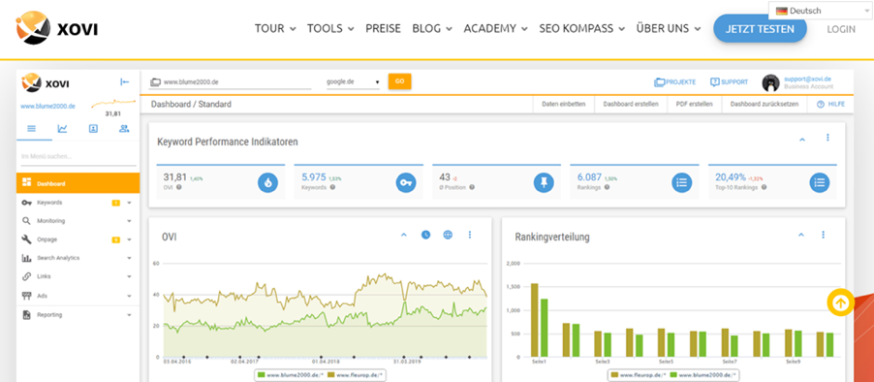Open the OVI chart clock time range

tap(425, 235)
